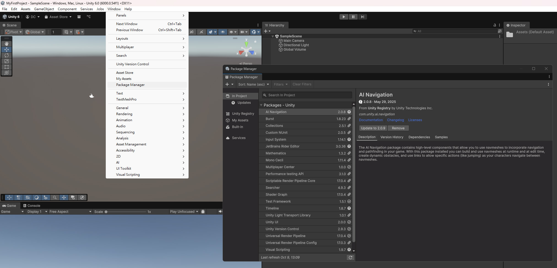557x268 pixels.
Task: Collapse SampleScene in the Hierarchy
Action: click(273, 36)
